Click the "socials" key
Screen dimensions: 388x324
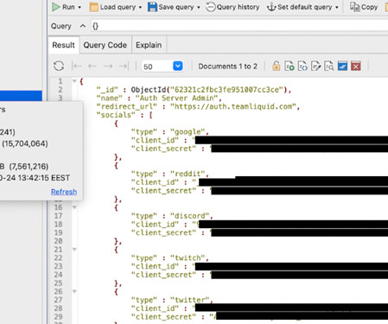click(116, 115)
